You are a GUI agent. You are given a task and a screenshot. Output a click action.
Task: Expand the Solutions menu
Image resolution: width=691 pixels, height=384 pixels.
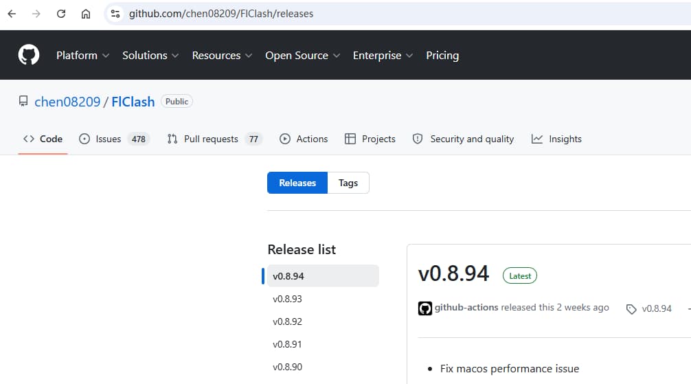click(x=150, y=55)
